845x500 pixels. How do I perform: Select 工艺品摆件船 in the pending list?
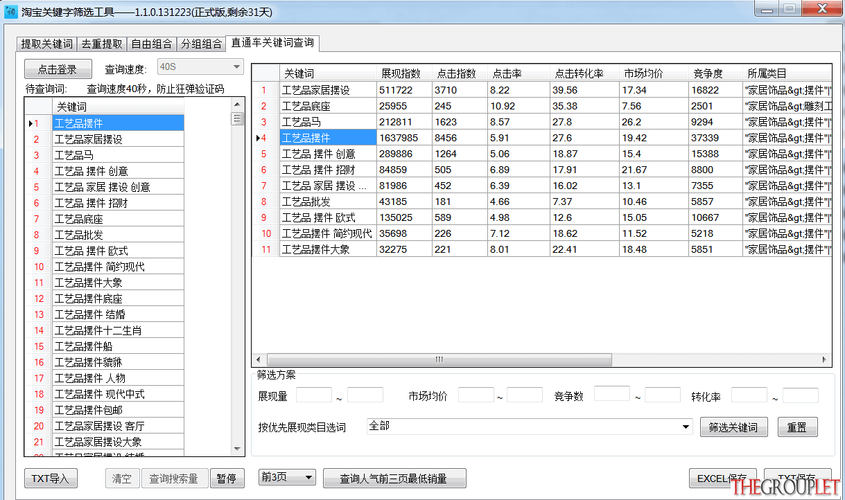pyautogui.click(x=118, y=346)
